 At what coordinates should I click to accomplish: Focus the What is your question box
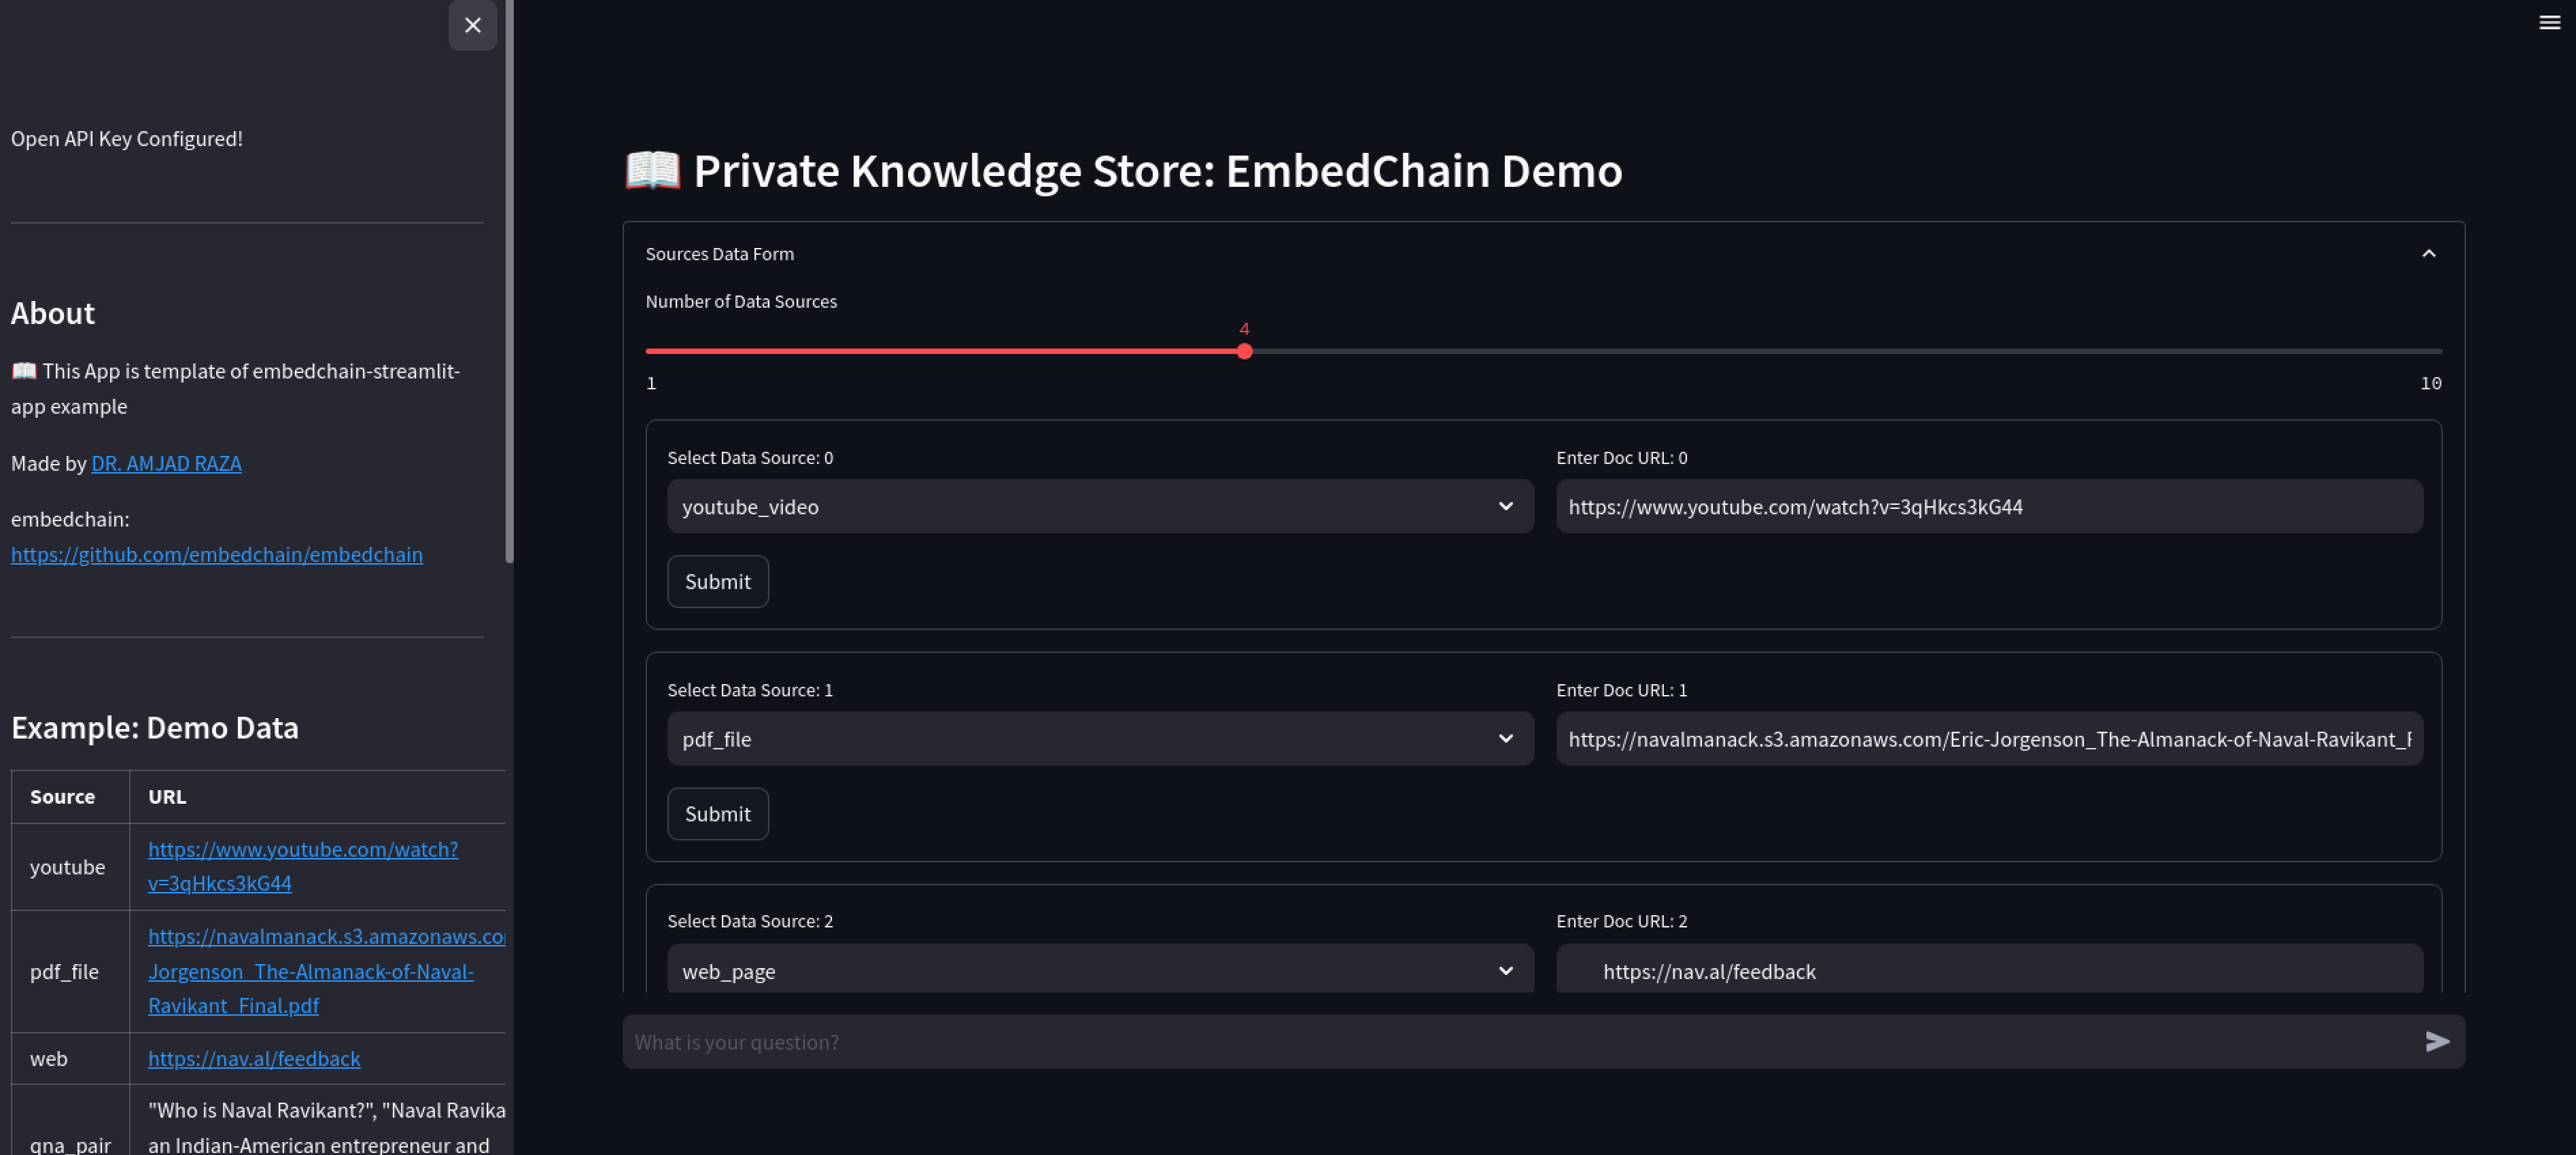(x=1520, y=1042)
